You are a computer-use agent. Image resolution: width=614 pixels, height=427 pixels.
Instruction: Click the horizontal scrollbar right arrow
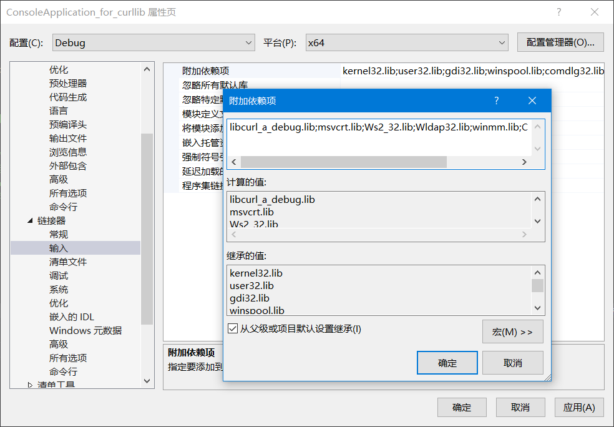point(525,162)
